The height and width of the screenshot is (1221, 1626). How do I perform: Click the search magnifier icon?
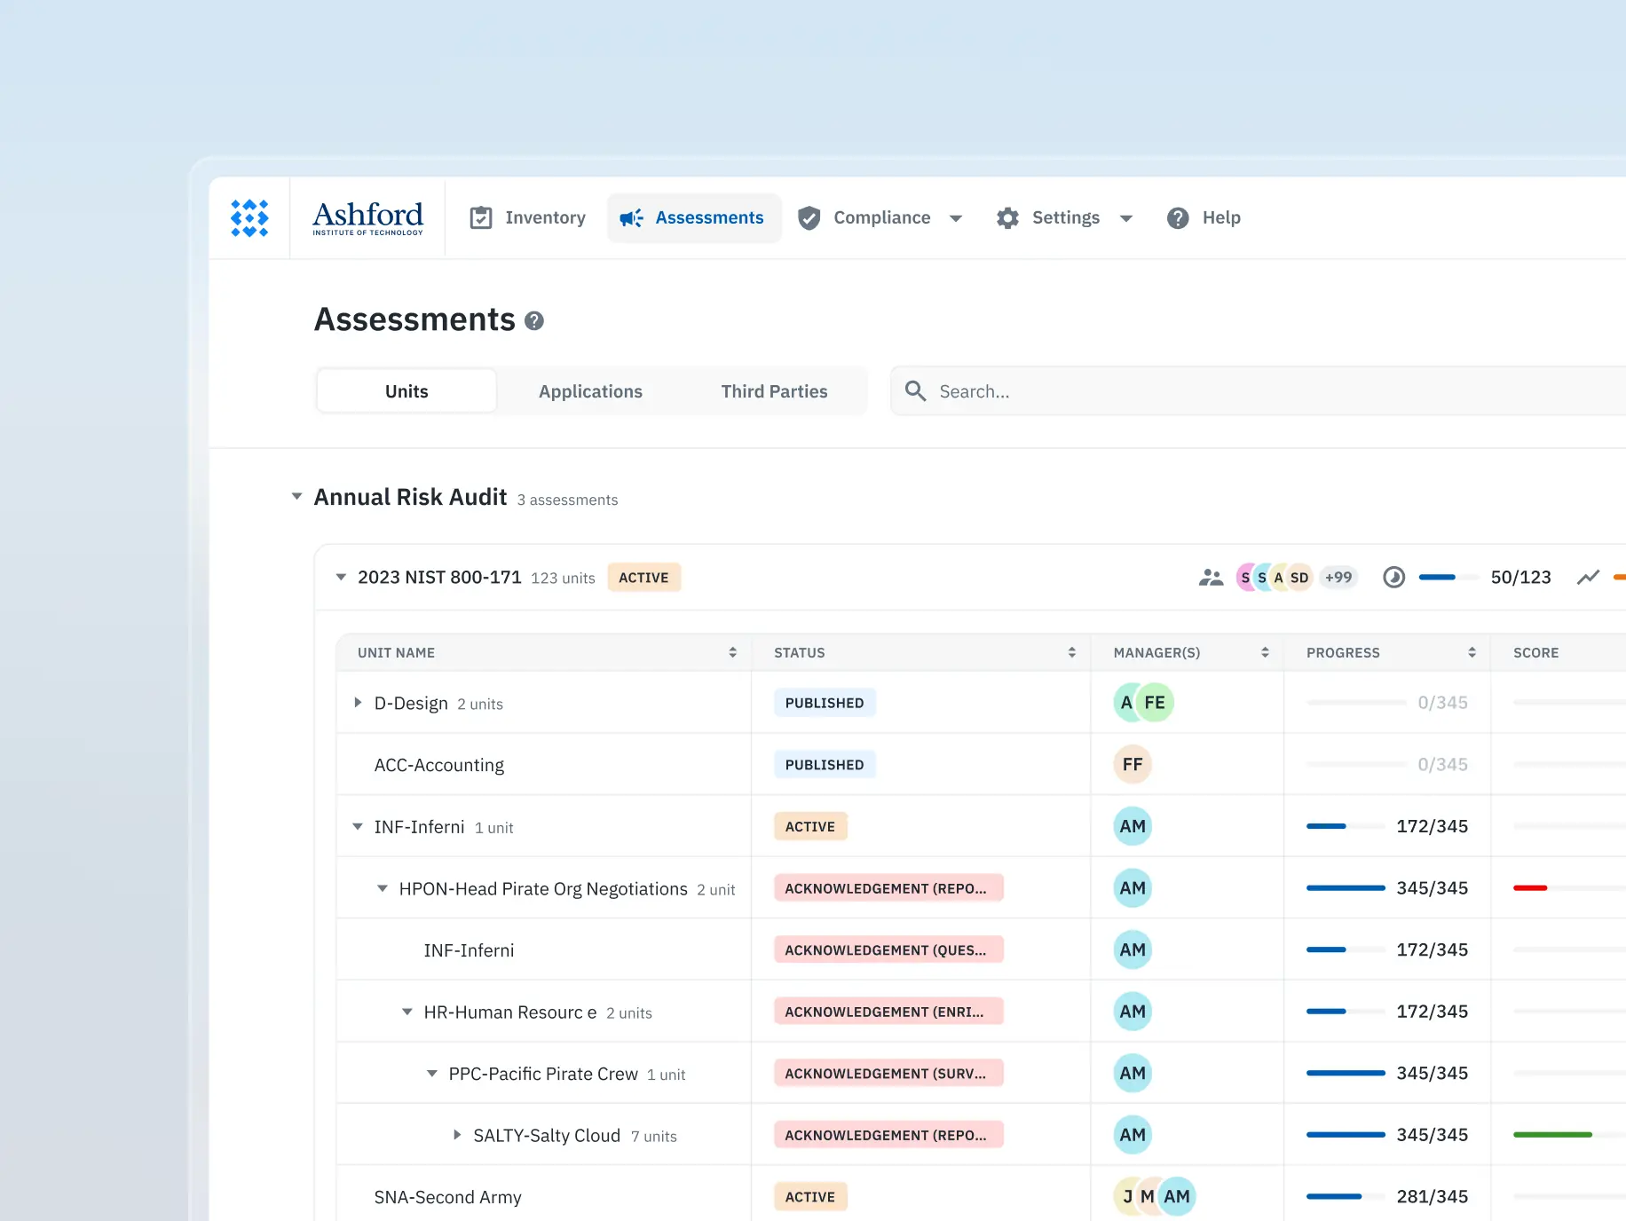click(x=915, y=391)
